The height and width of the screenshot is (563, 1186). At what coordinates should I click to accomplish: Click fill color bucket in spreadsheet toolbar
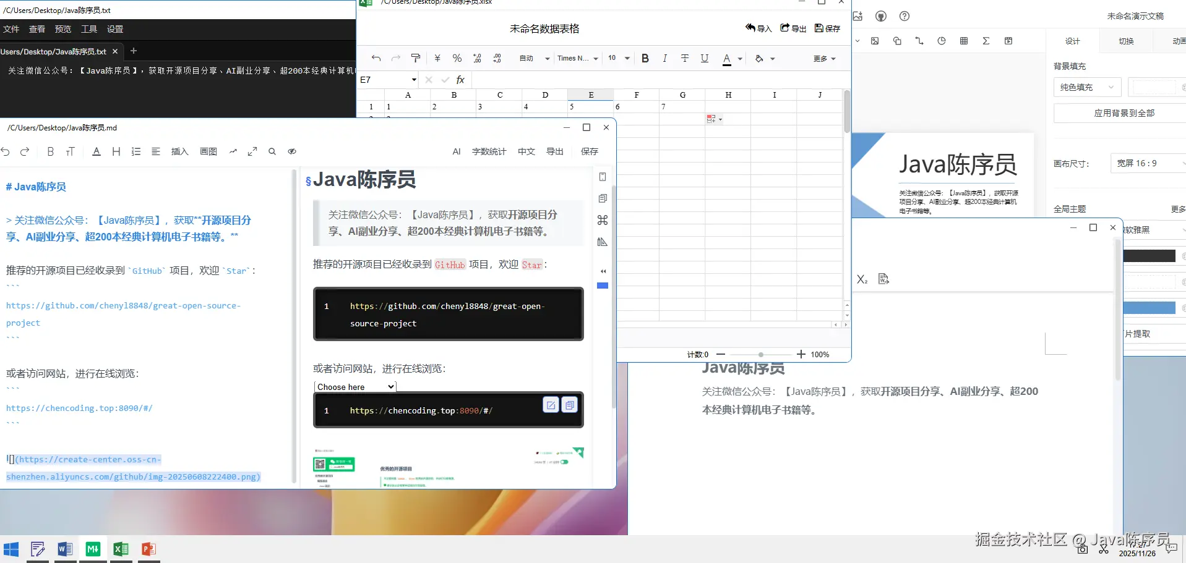coord(760,58)
